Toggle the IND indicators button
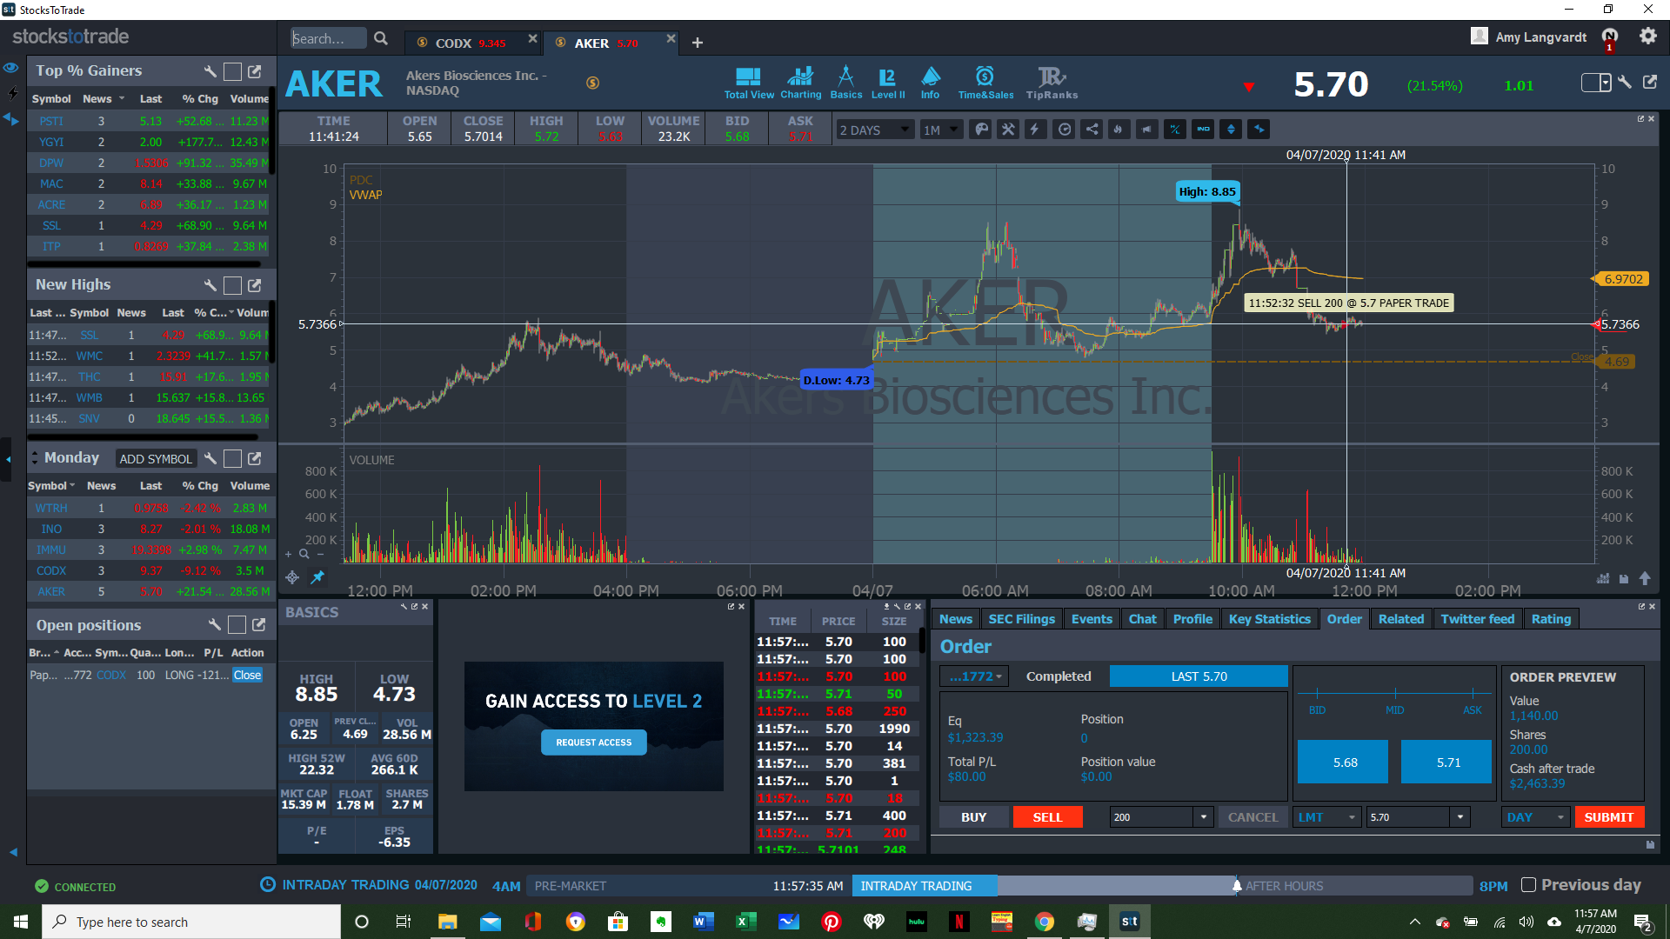Image resolution: width=1670 pixels, height=939 pixels. click(x=1203, y=130)
